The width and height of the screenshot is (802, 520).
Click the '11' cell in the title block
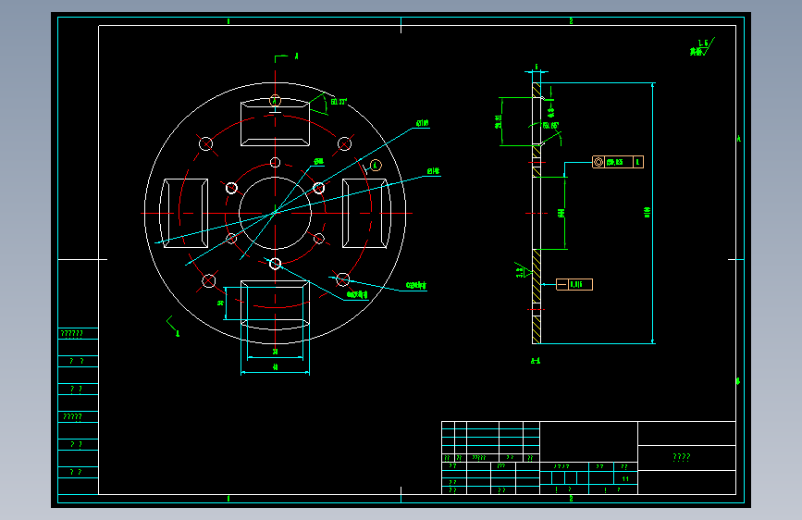coord(625,478)
